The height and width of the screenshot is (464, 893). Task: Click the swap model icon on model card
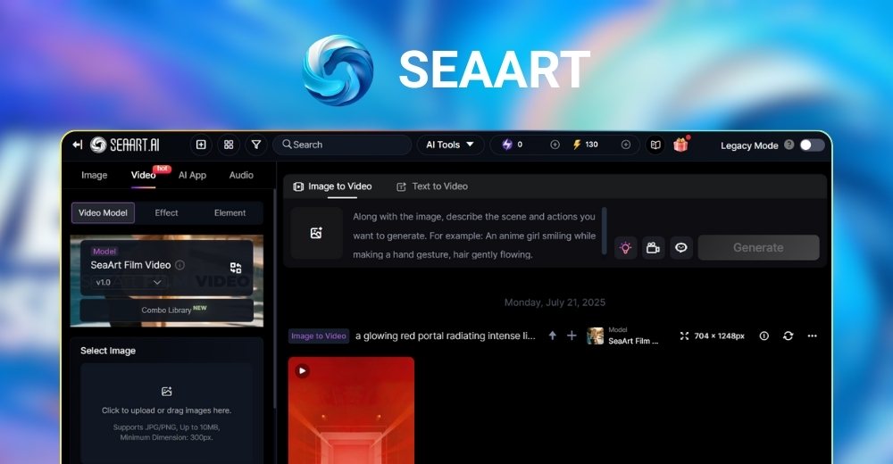[x=236, y=268]
